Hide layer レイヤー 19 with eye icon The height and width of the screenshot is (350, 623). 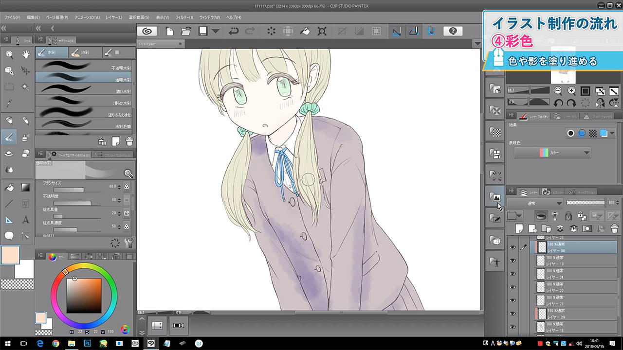click(512, 261)
